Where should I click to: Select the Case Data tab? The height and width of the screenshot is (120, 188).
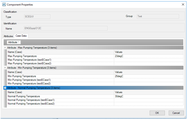(x=21, y=36)
